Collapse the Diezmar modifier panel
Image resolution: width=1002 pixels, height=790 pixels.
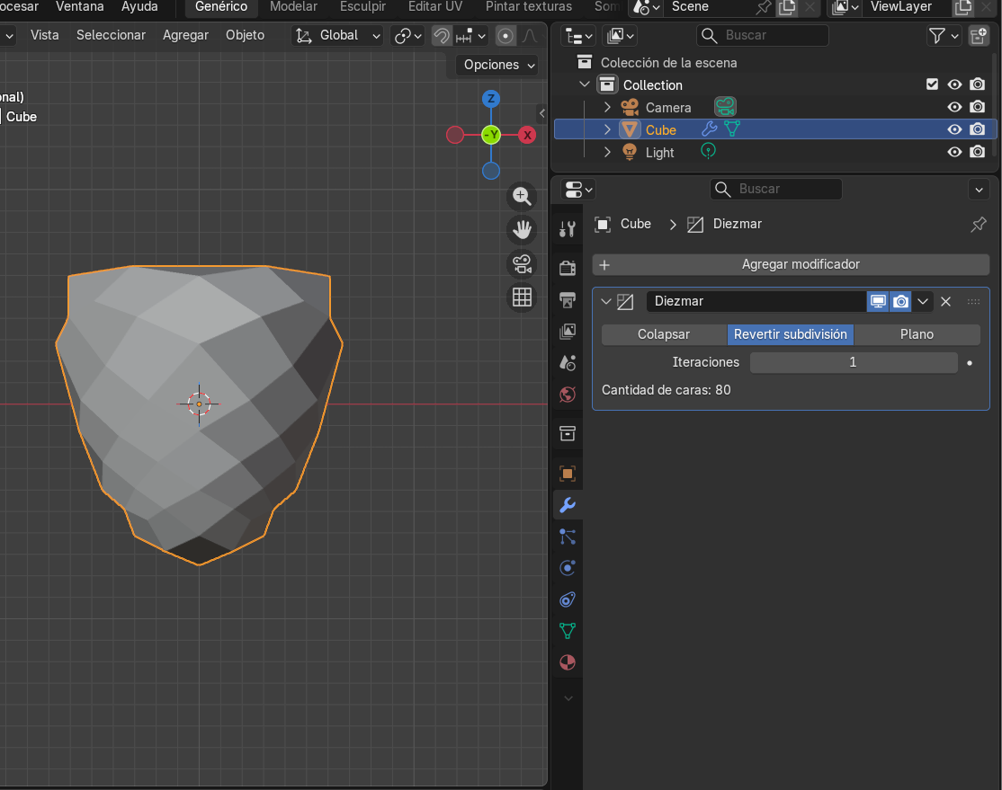606,301
